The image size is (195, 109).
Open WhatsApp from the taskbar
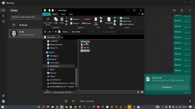coord(71,107)
